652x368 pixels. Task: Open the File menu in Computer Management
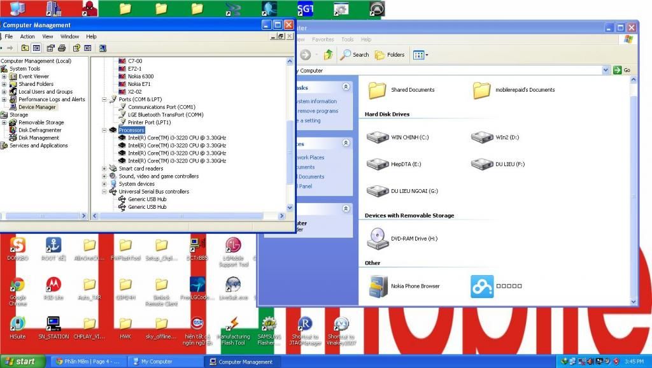pyautogui.click(x=8, y=36)
